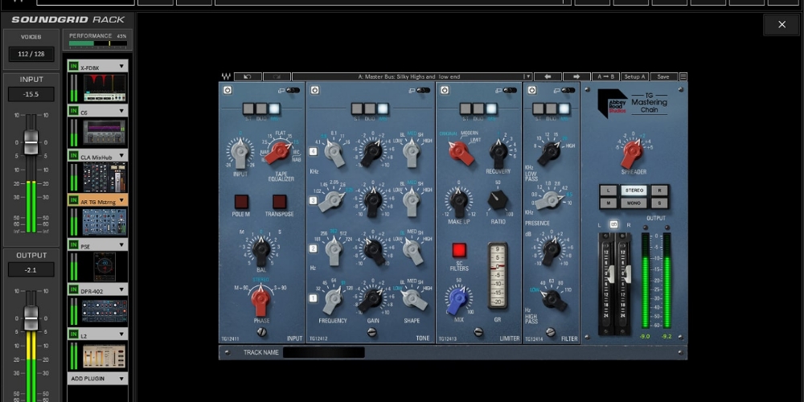Toggle power of the TG12411 Input module
804x402 pixels.
coord(228,90)
